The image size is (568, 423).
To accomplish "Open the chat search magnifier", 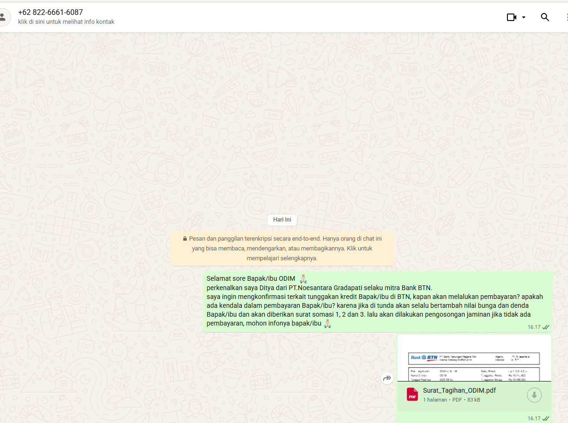I will pos(545,17).
